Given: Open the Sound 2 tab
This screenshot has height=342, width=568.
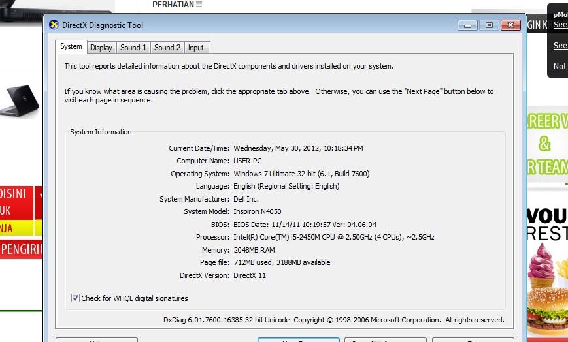Looking at the screenshot, I should coord(167,48).
